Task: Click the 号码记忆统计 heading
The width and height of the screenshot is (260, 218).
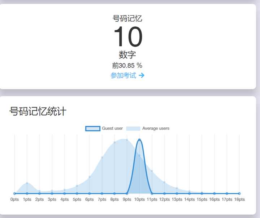Action: 38,111
